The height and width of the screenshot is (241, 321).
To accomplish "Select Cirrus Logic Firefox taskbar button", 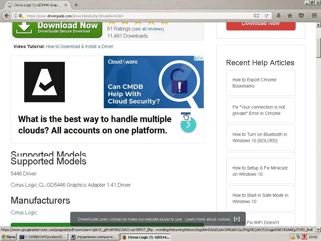I will click(x=146, y=237).
